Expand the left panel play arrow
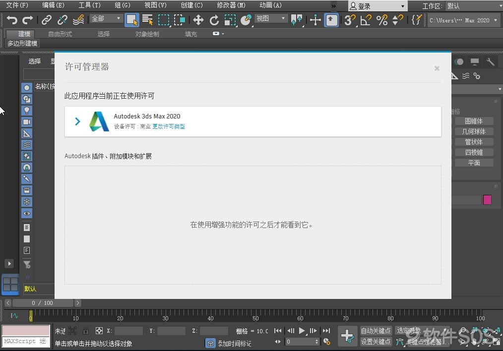The width and height of the screenshot is (503, 351). coord(9,263)
